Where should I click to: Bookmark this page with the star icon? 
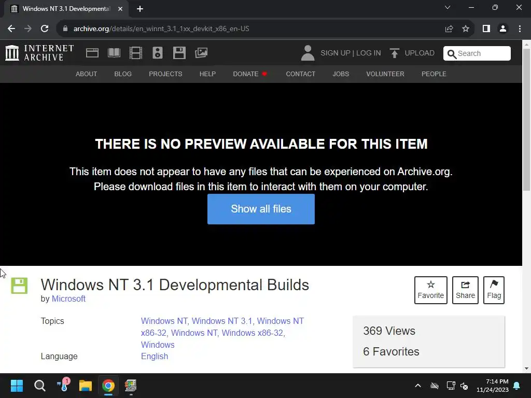466,29
